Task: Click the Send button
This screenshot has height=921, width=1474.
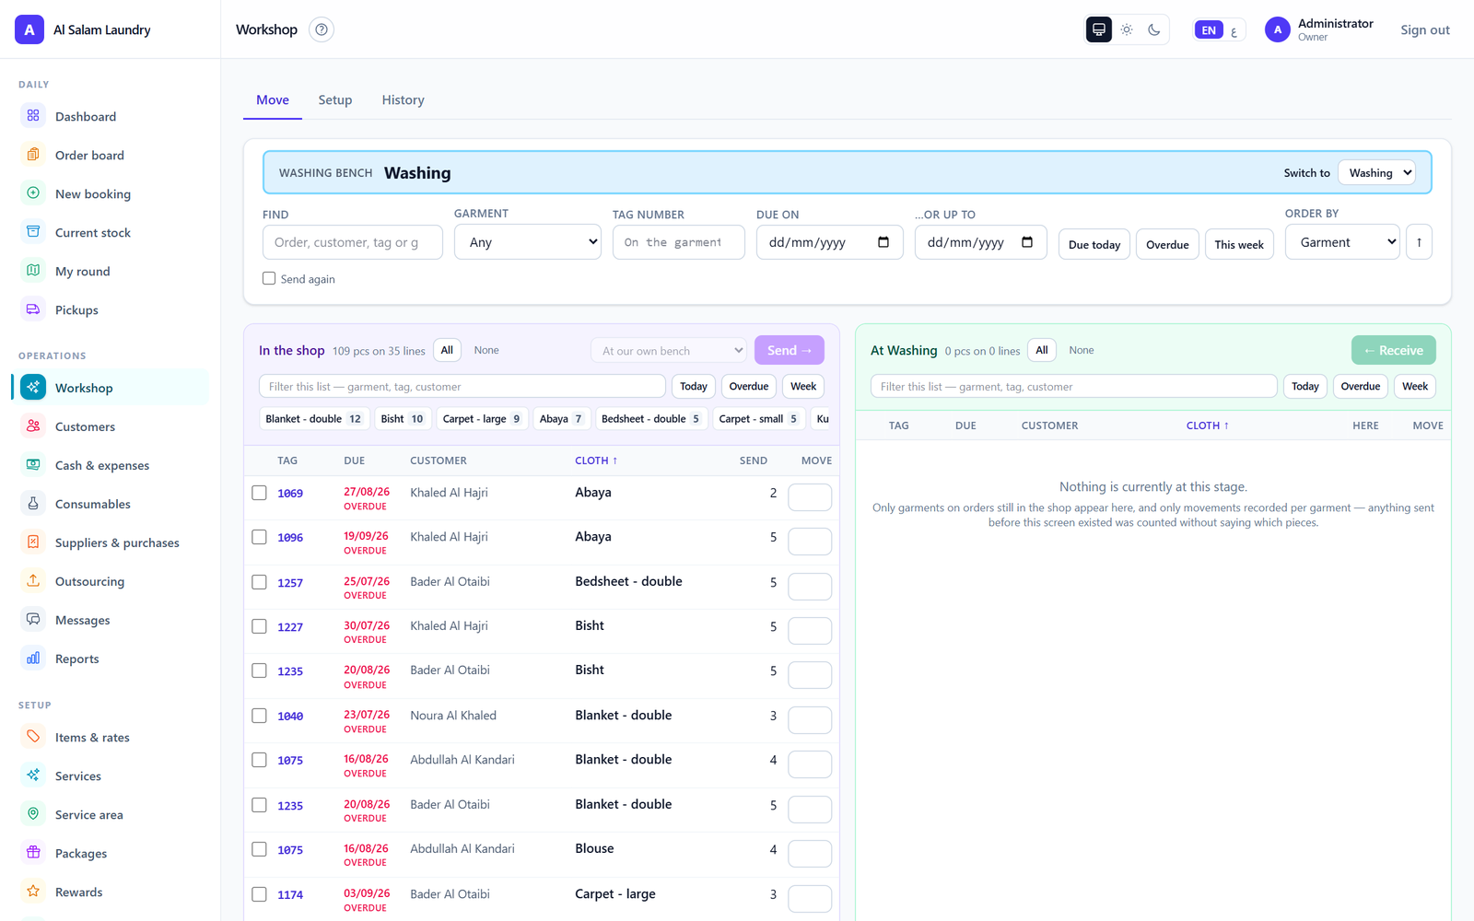Action: [x=790, y=350]
